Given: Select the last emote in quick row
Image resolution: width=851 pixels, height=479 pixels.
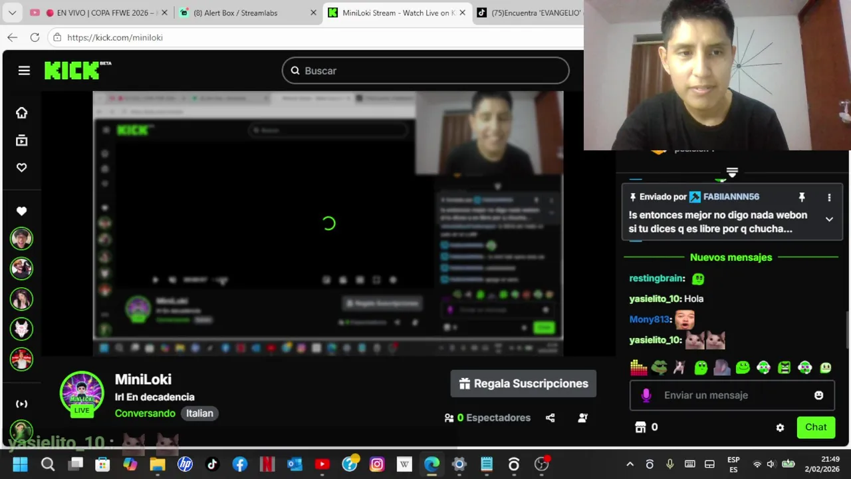Looking at the screenshot, I should click(x=826, y=367).
